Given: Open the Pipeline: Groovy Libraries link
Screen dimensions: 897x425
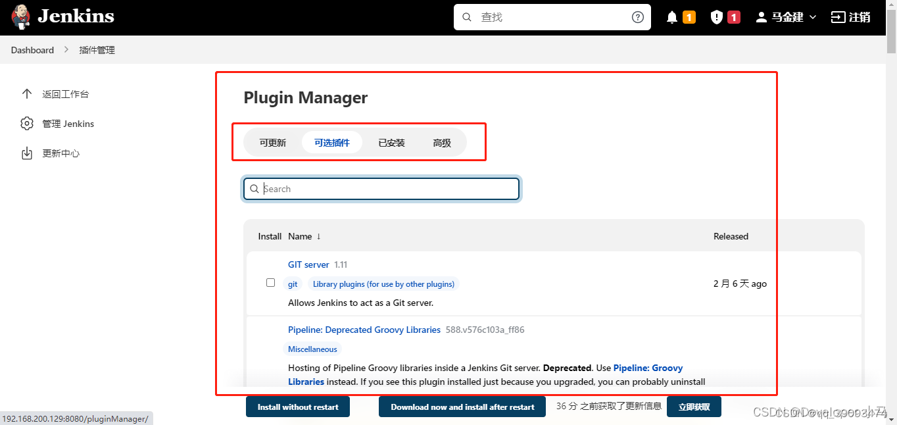Looking at the screenshot, I should pyautogui.click(x=648, y=368).
